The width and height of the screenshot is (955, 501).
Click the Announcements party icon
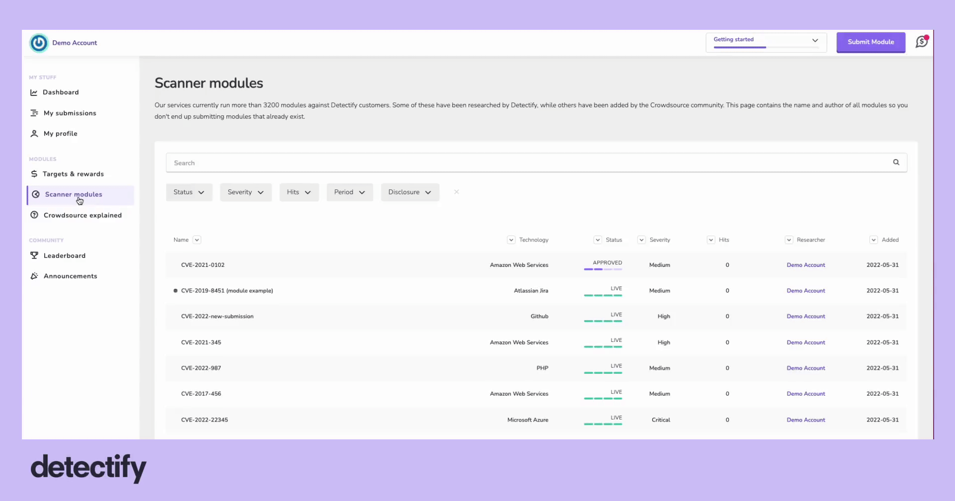[34, 276]
